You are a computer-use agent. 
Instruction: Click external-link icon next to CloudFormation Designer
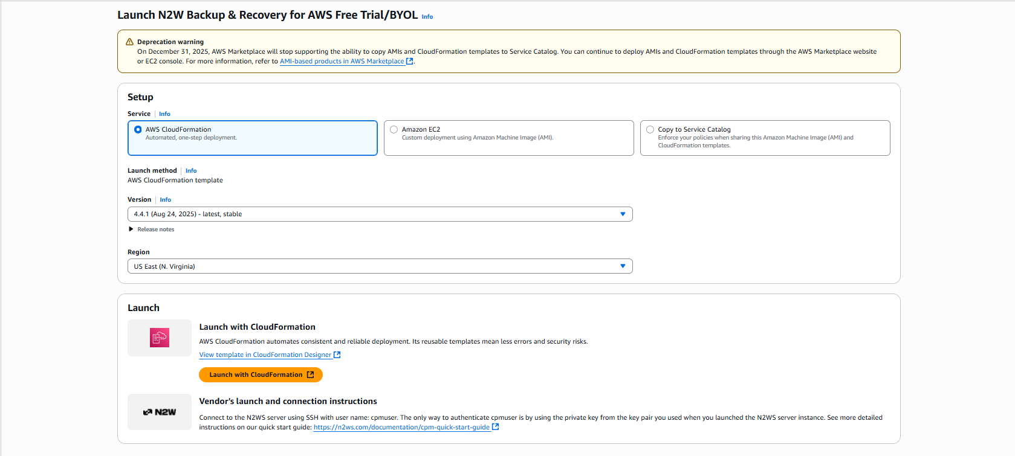tap(337, 355)
